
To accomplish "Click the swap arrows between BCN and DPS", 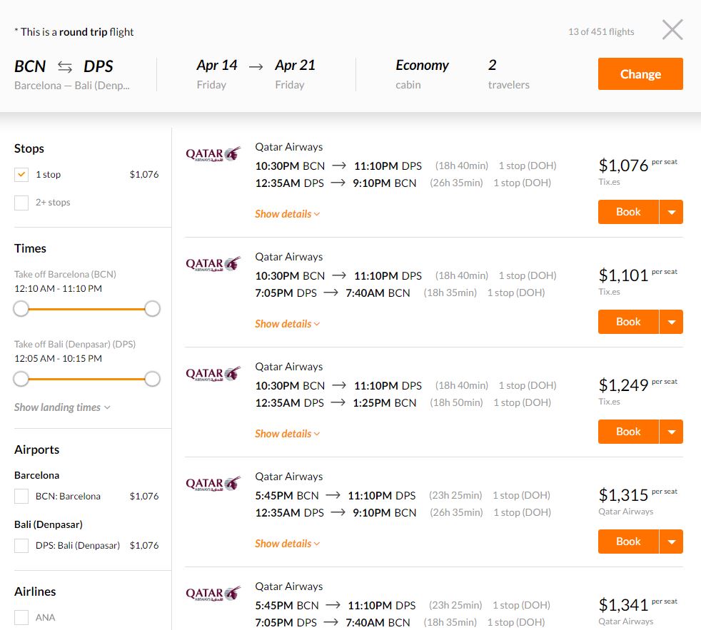I will (65, 67).
